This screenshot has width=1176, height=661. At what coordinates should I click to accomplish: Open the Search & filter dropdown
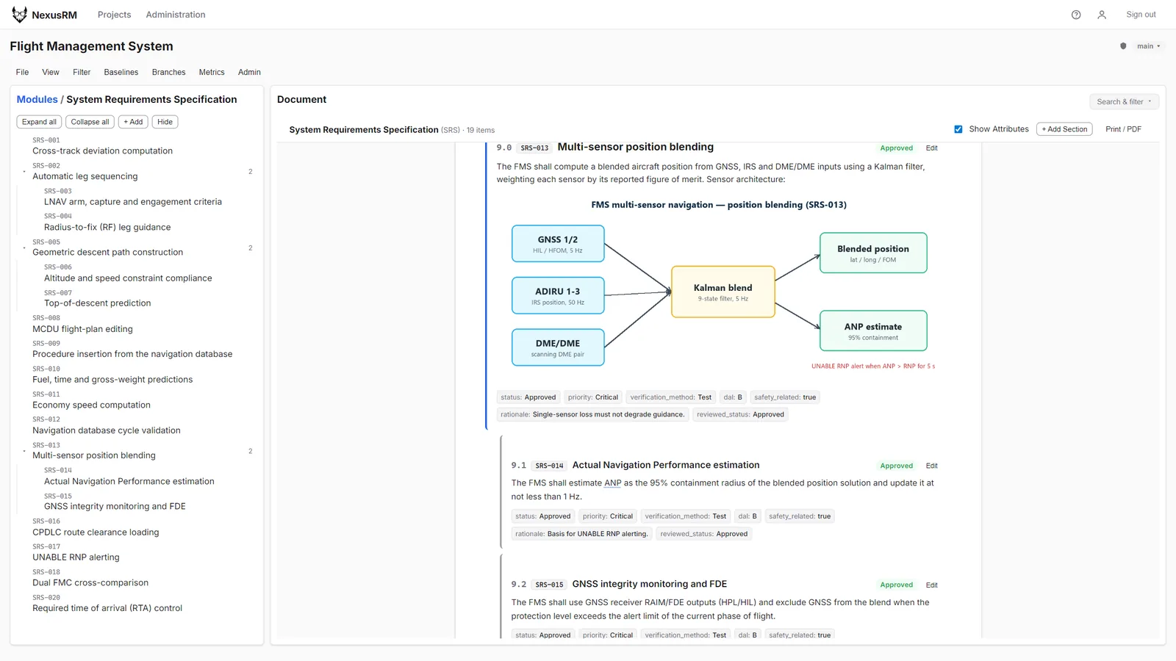[1124, 102]
